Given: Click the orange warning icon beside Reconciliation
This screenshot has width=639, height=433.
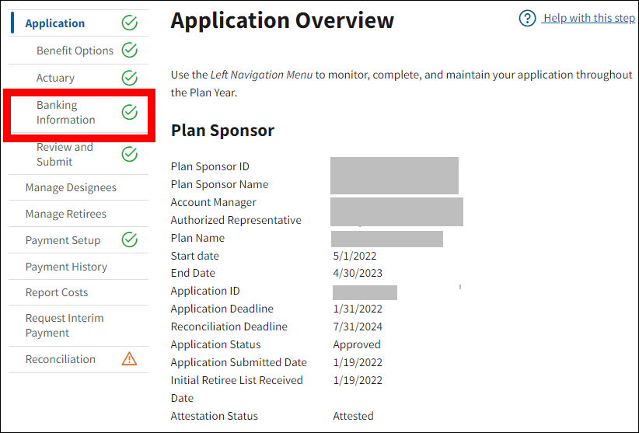Looking at the screenshot, I should [x=130, y=359].
